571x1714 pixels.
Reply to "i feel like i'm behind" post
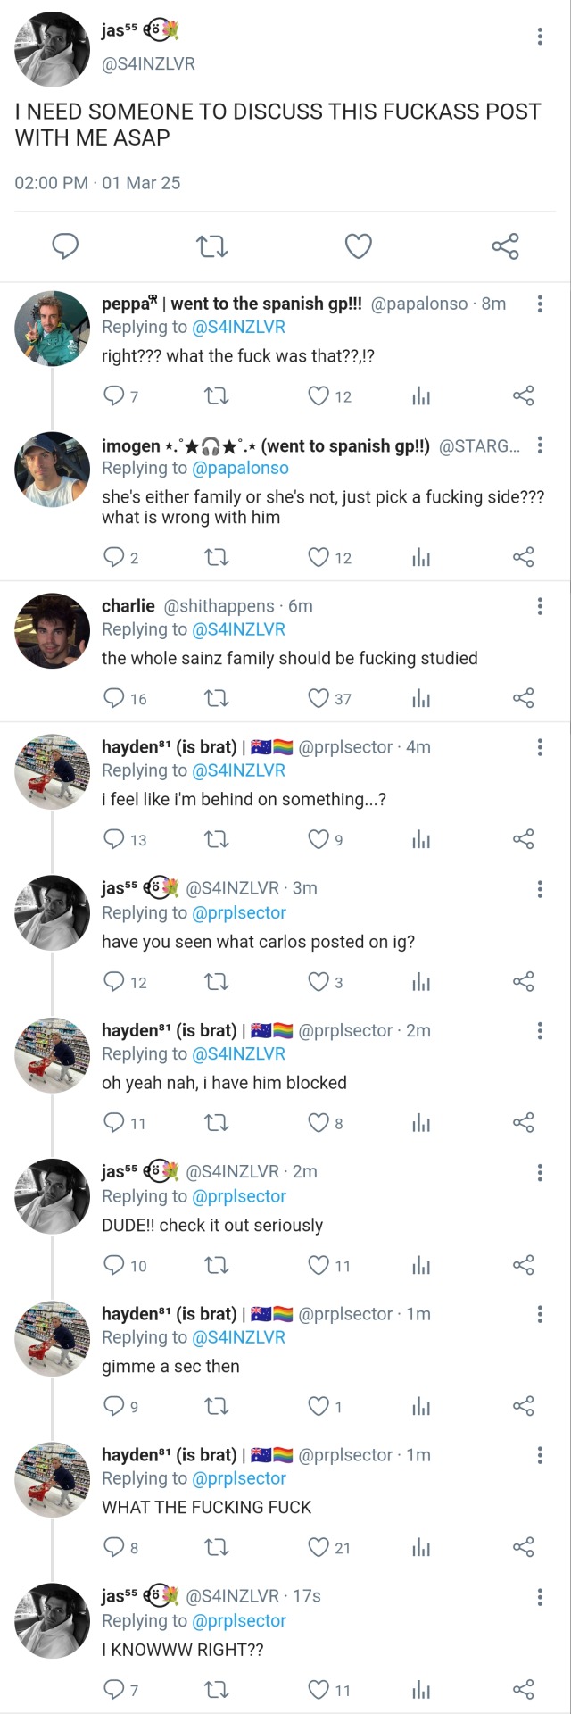[114, 839]
